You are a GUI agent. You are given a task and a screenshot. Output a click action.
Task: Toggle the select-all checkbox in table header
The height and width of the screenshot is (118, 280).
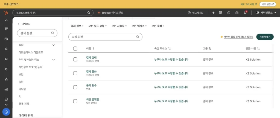pyautogui.click(x=75, y=48)
